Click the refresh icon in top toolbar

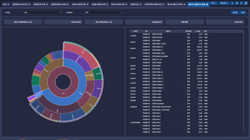click(237, 3)
